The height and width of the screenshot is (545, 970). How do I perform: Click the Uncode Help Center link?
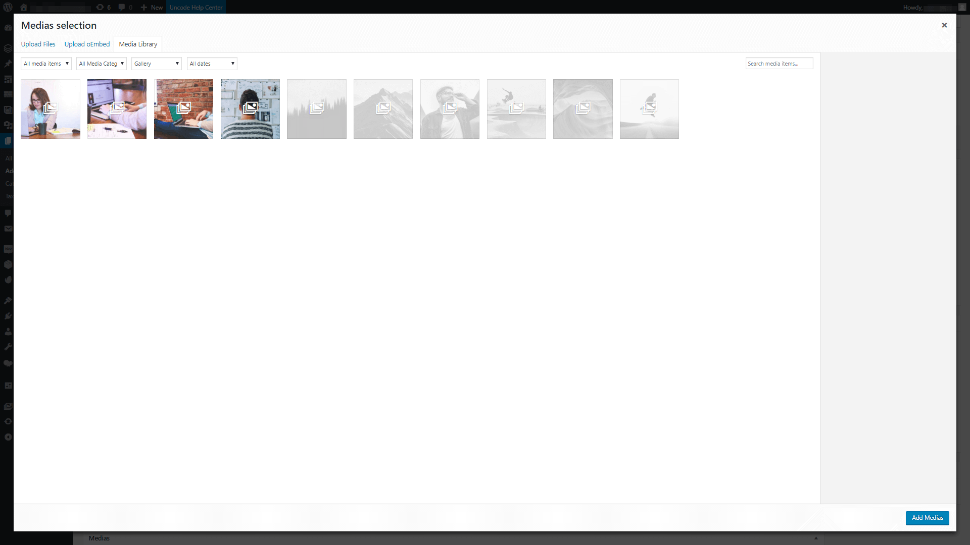coord(196,8)
